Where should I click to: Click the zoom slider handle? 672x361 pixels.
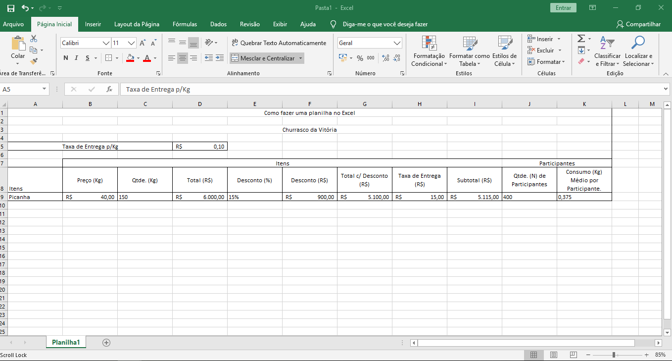(614, 355)
